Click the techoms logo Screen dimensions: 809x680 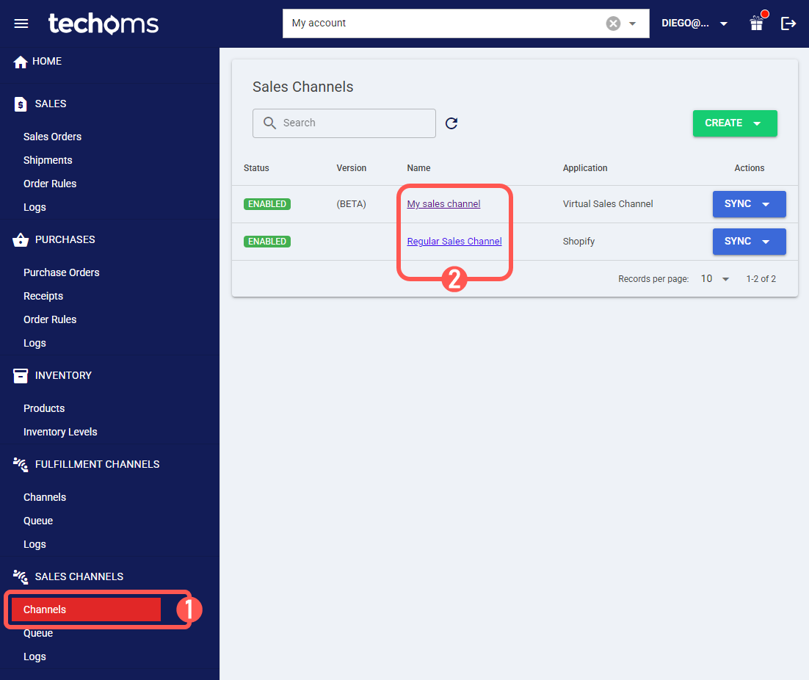[104, 23]
